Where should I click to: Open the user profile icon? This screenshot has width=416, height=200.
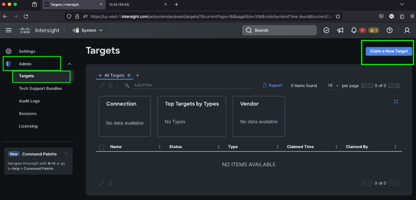tap(407, 30)
